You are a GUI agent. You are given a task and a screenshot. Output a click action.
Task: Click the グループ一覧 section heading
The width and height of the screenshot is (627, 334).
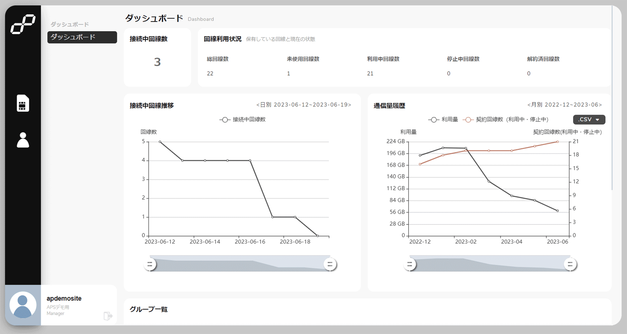(149, 309)
